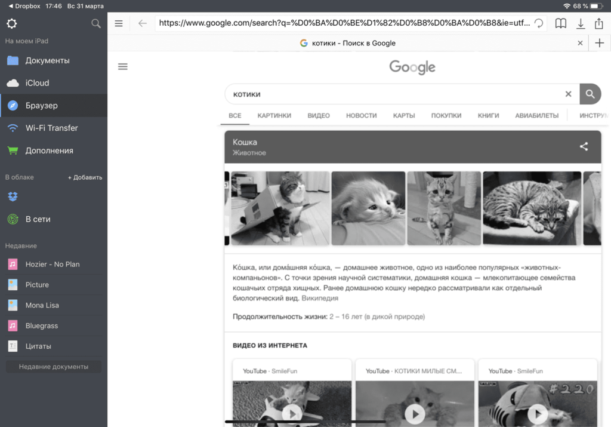Close the котики Google tab

tap(580, 43)
